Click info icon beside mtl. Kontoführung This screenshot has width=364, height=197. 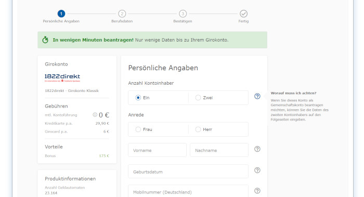coord(95,115)
